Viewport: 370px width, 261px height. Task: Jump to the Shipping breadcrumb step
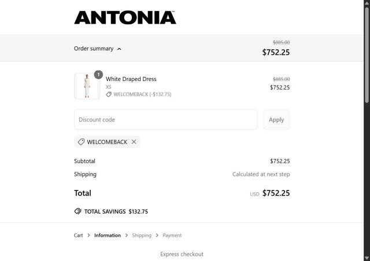[142, 236]
